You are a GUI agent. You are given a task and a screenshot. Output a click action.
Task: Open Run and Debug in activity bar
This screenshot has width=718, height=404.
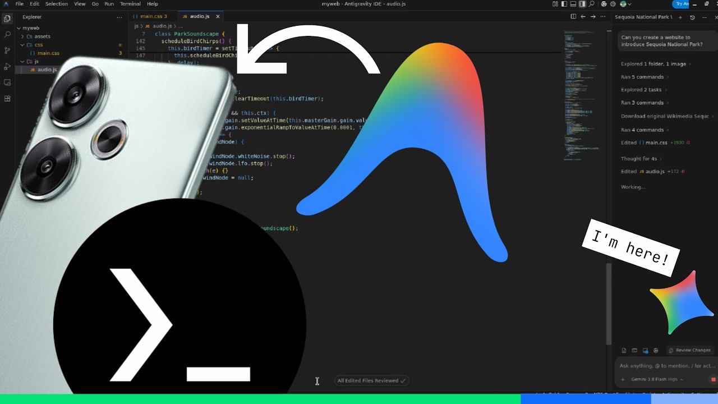[x=7, y=67]
